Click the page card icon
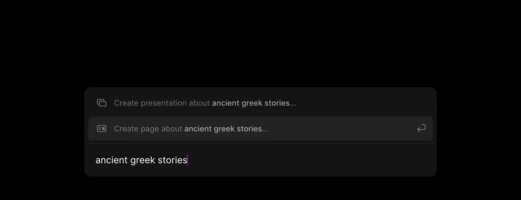The image size is (521, 200). 101,128
